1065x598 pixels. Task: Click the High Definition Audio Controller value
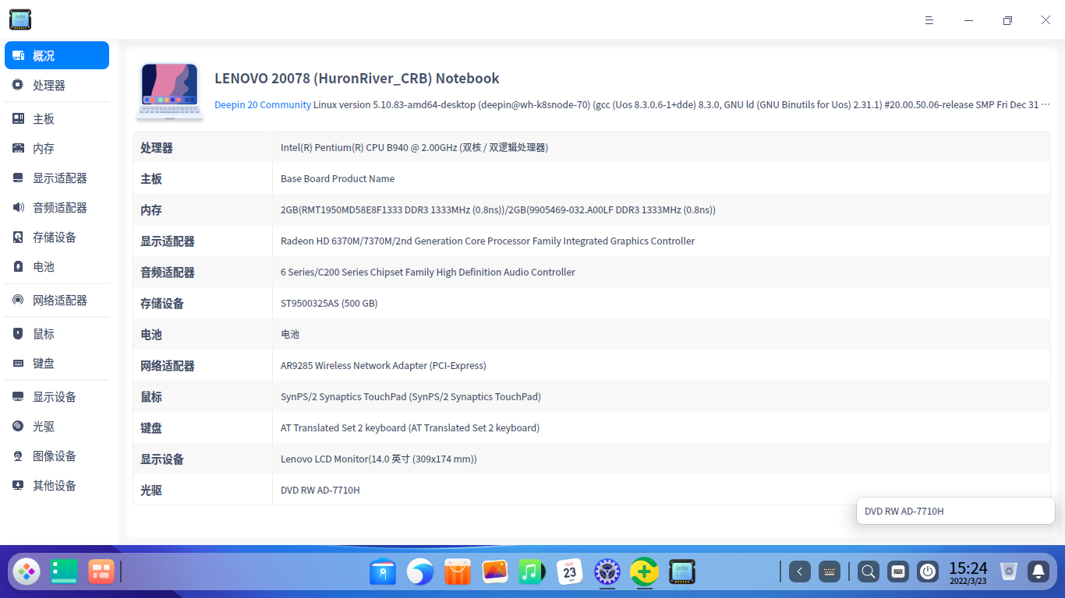[x=428, y=272]
